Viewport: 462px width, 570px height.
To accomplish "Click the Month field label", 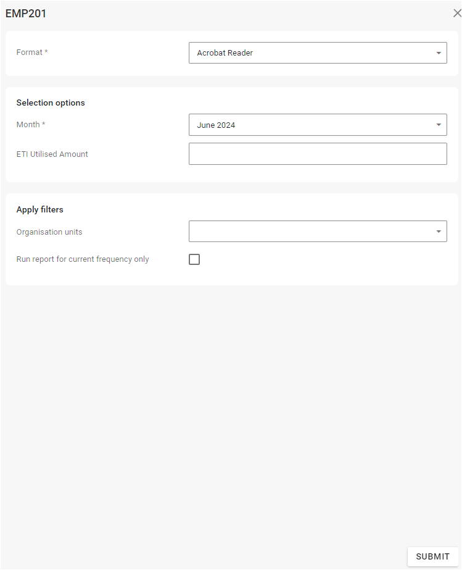I will click(28, 125).
